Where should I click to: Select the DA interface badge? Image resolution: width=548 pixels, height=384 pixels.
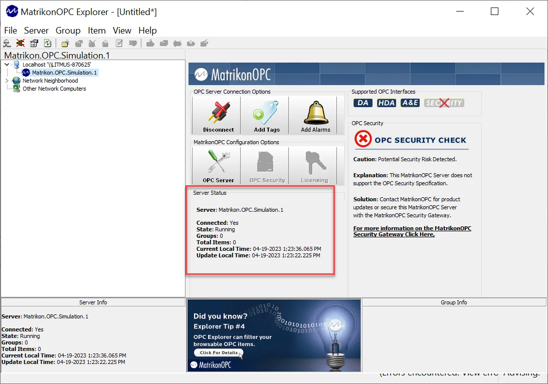[x=362, y=103]
